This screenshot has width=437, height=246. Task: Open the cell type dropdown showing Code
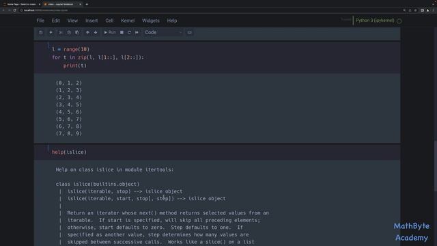coord(163,32)
